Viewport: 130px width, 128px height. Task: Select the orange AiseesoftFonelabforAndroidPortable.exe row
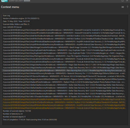tap(64, 99)
